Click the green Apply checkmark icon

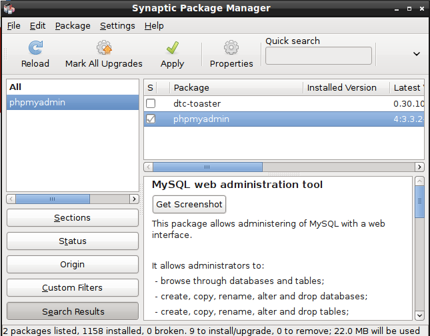pos(173,48)
